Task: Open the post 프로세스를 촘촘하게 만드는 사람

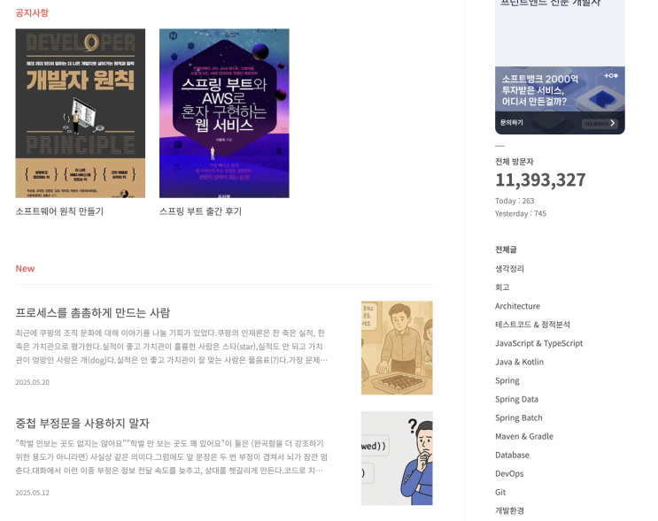Action: coord(93,312)
